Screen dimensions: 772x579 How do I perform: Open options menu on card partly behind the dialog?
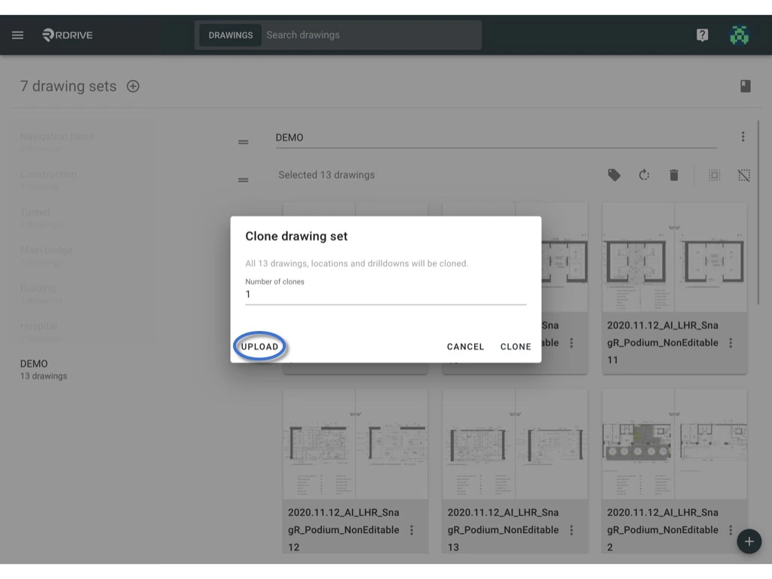[571, 343]
